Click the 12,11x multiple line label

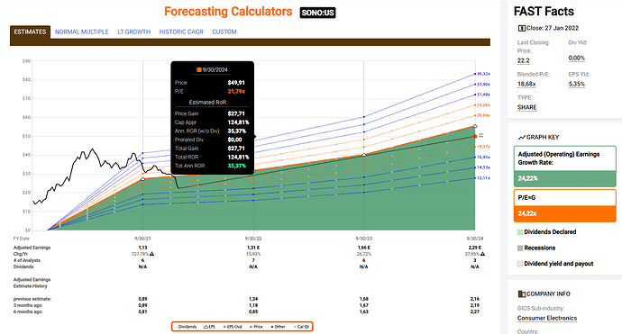(x=483, y=178)
